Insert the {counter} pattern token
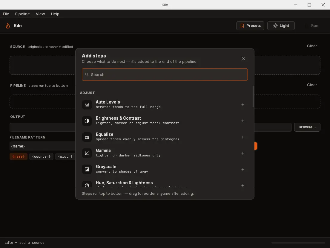Screen dimensions: 330x248 [x=41, y=156]
